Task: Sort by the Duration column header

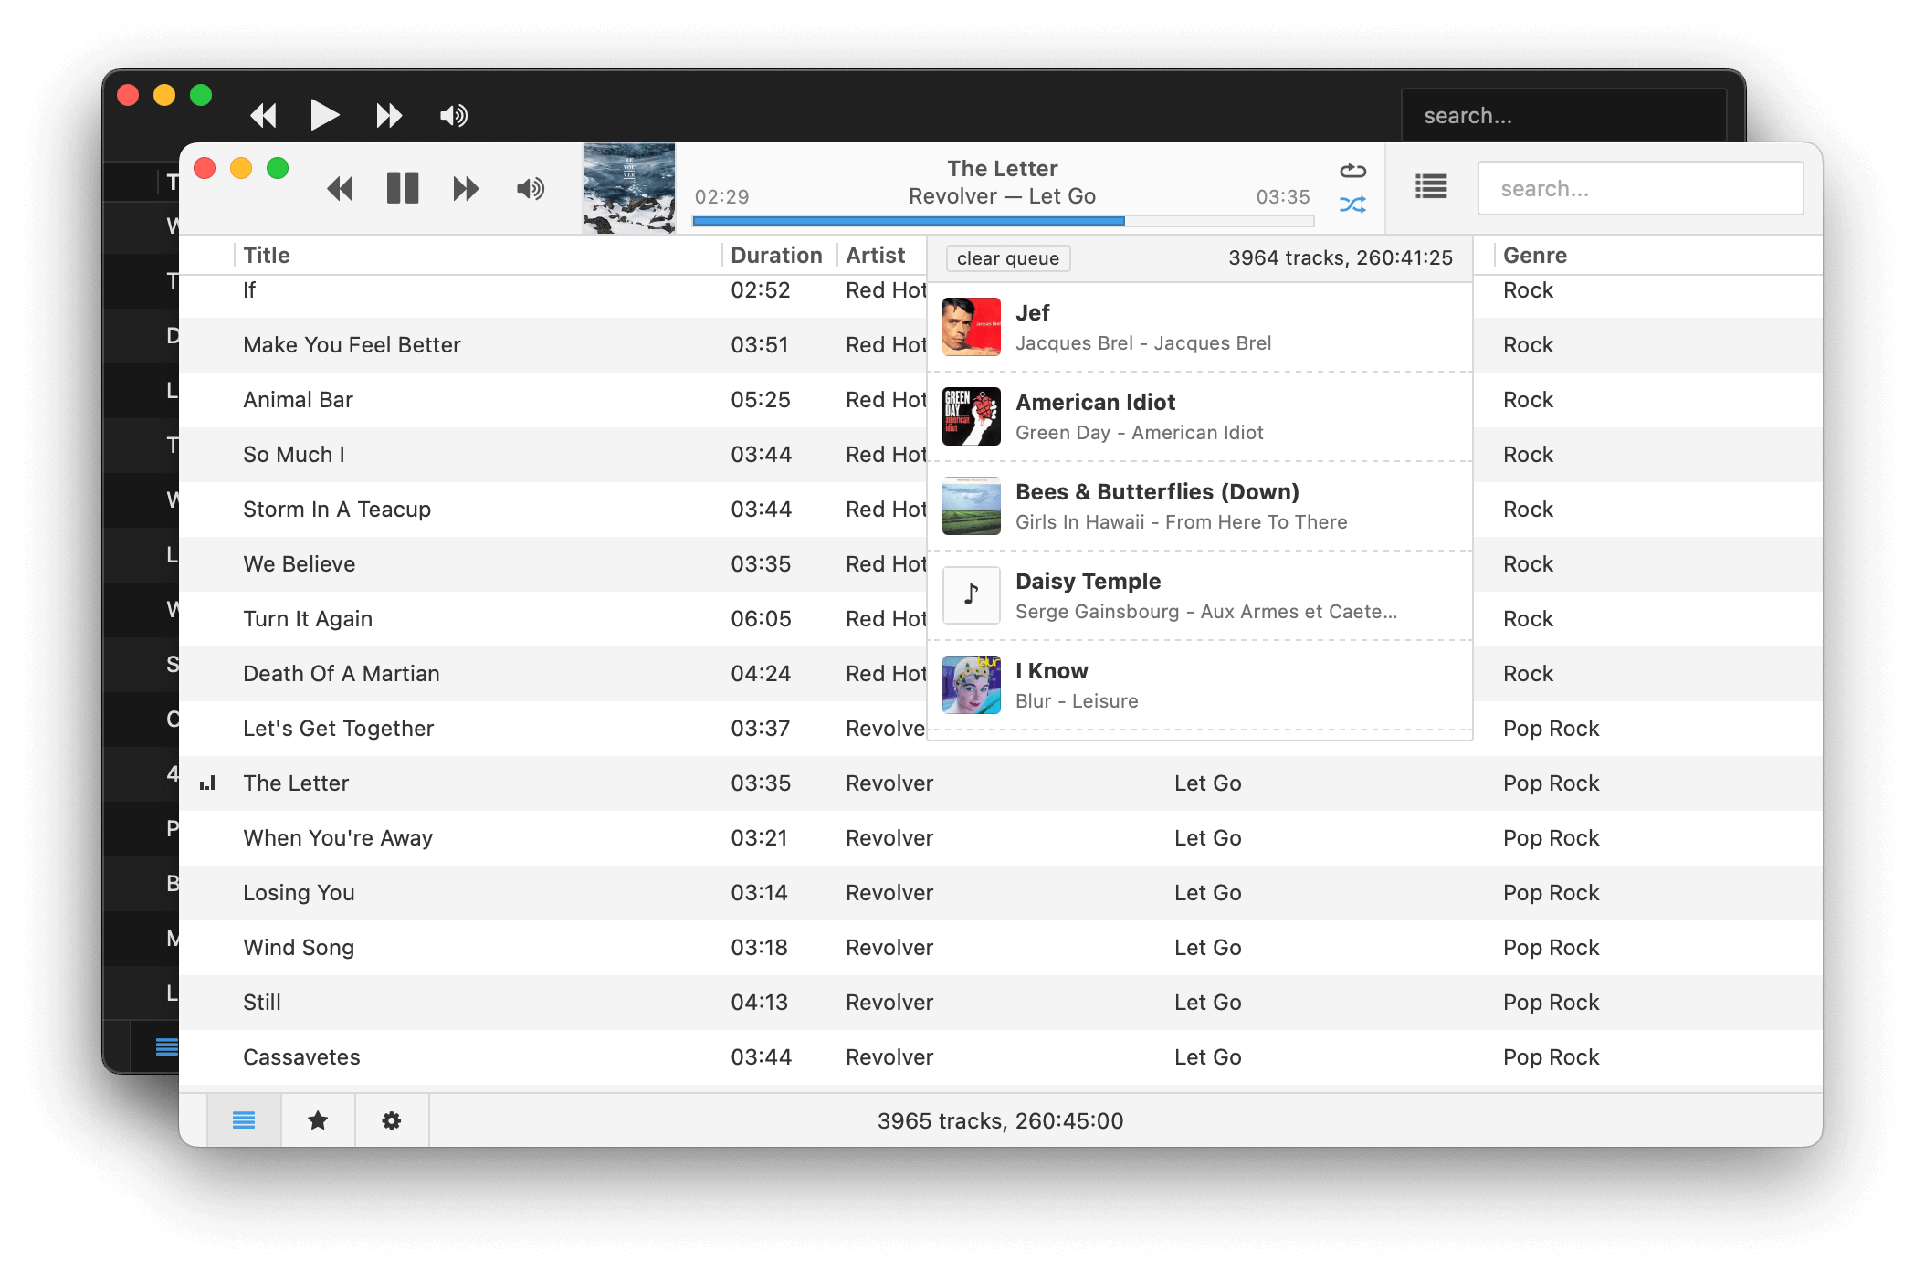Action: tap(776, 256)
